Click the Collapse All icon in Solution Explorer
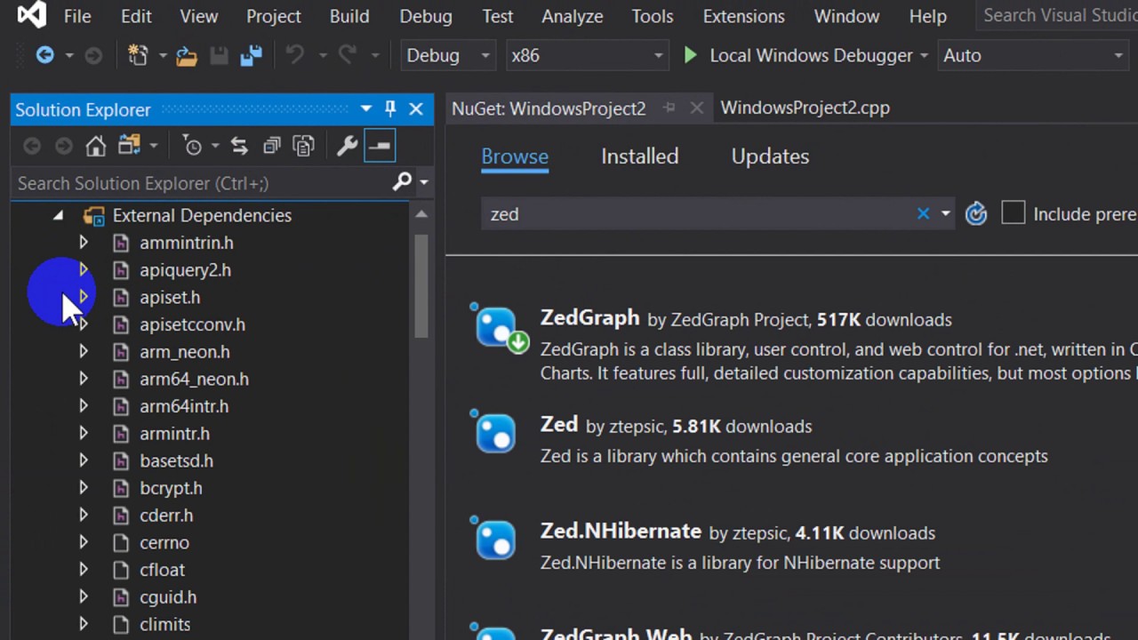 [272, 146]
